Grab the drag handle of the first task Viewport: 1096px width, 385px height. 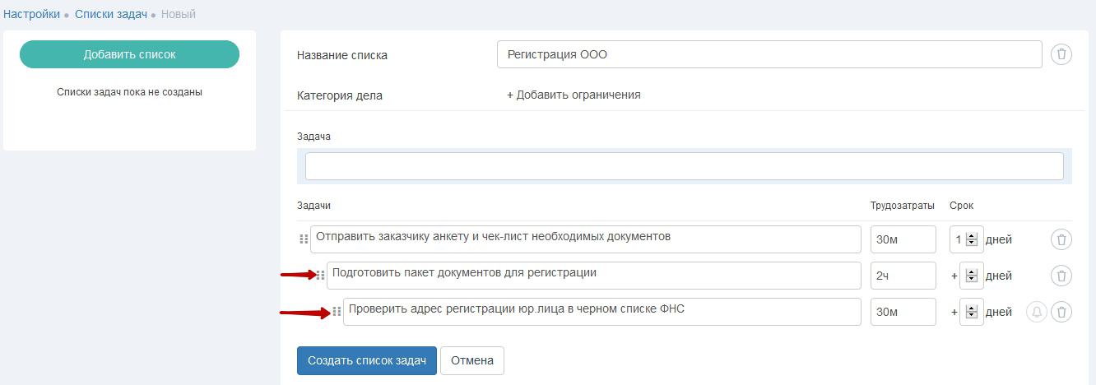(304, 239)
